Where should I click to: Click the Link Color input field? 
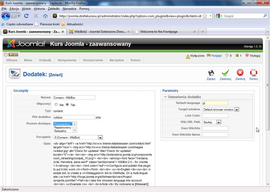click(215, 116)
